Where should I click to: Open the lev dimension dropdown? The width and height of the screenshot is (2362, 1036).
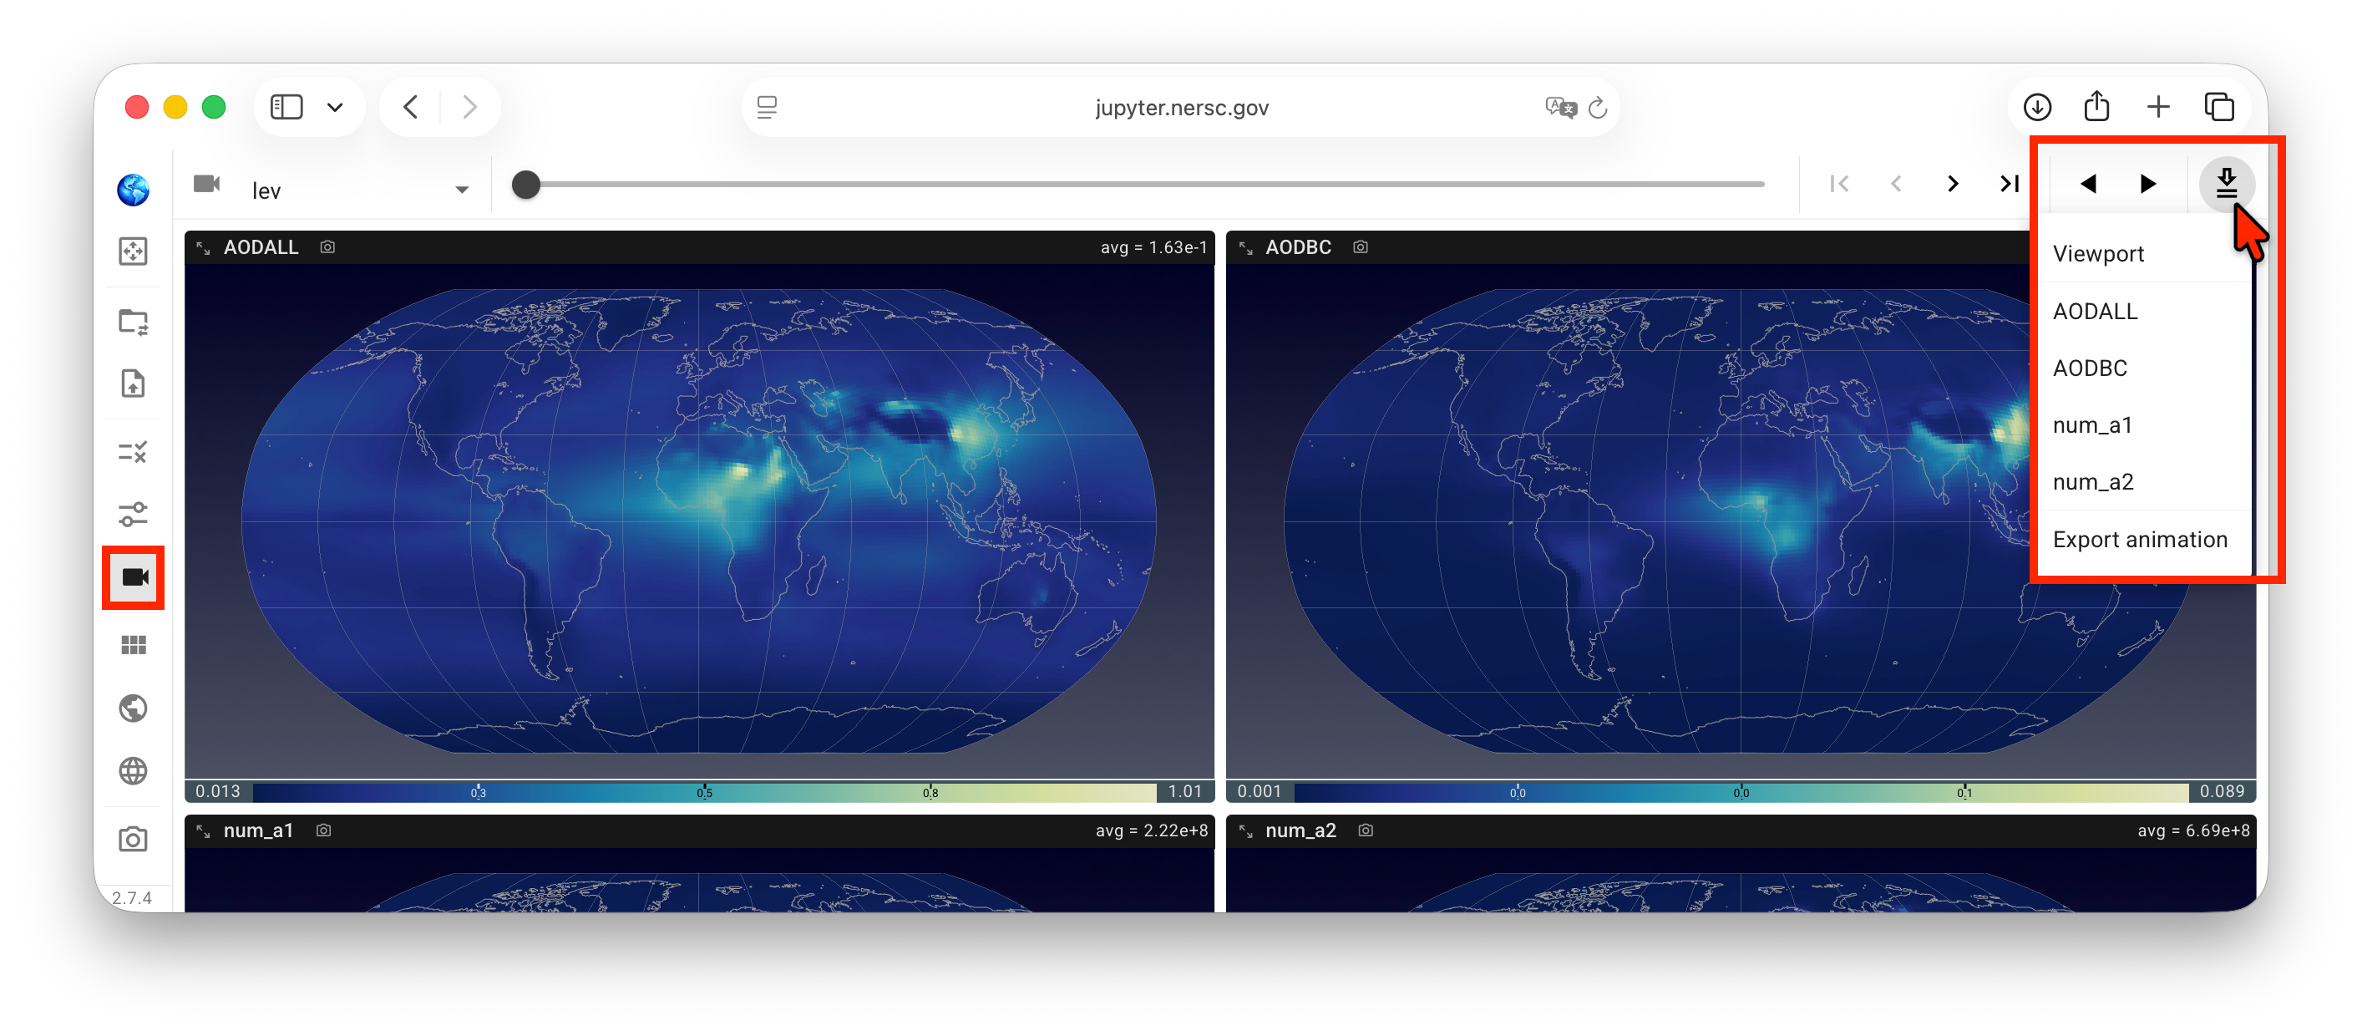coord(360,190)
